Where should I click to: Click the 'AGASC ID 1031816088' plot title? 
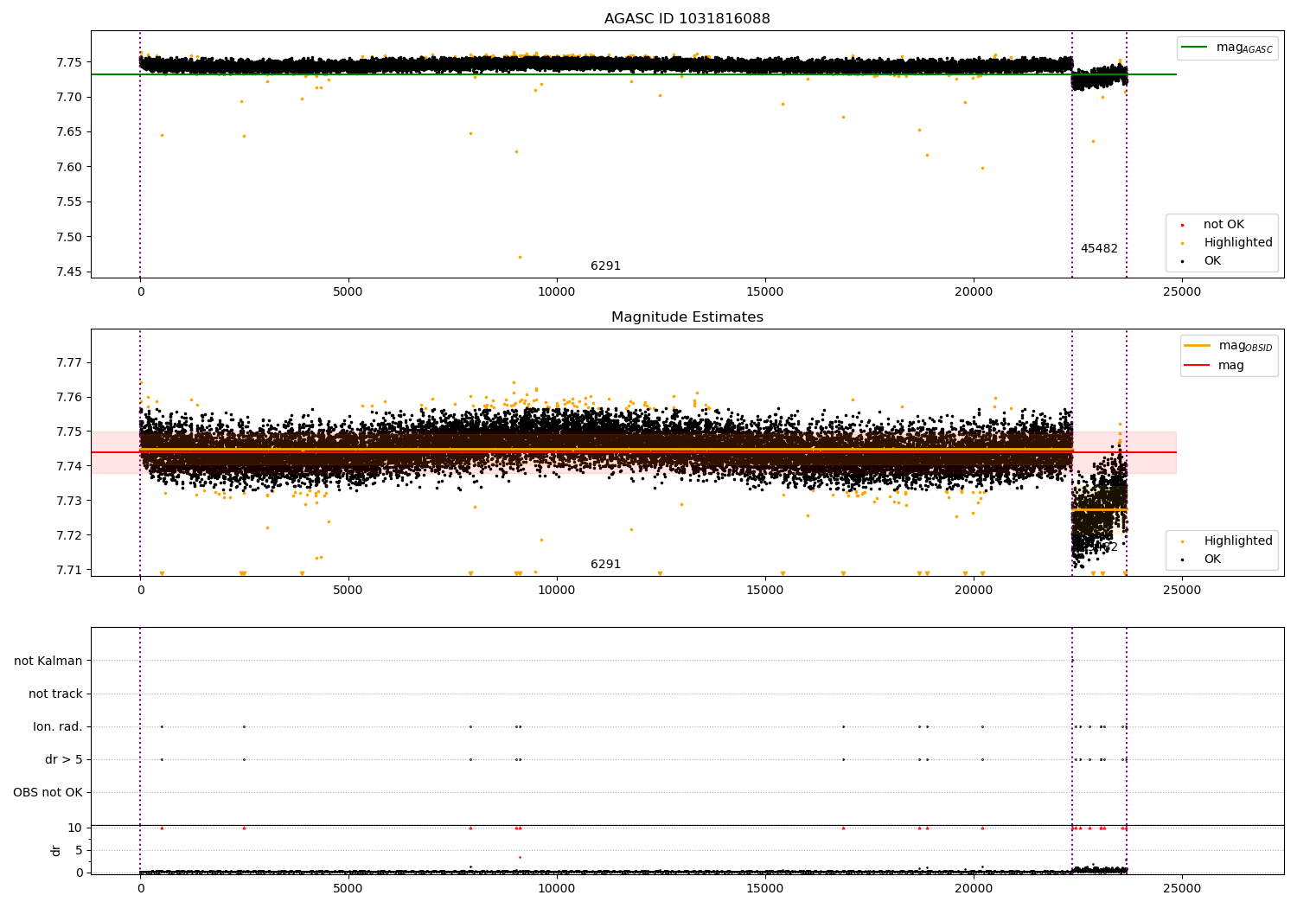point(687,19)
